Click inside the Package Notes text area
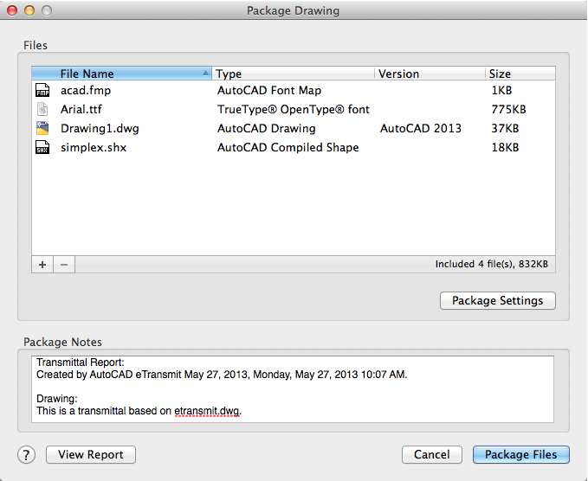 pos(294,389)
